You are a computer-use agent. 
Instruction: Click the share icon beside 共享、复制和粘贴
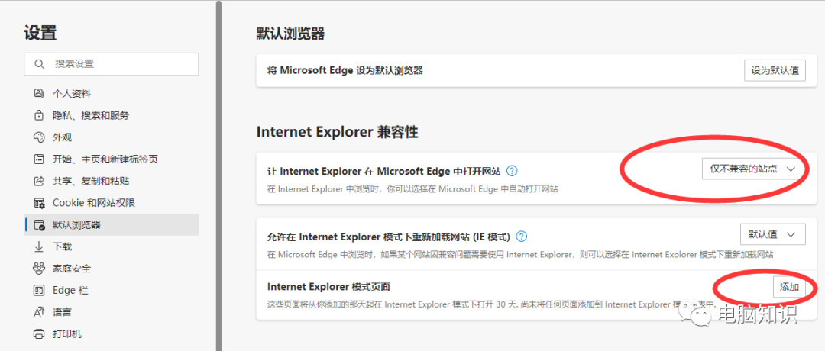[38, 182]
